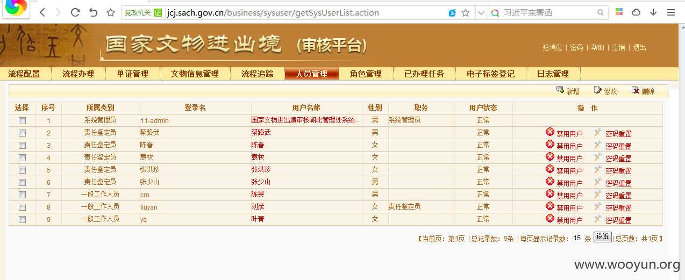Open the 帮助 header link

[x=597, y=47]
